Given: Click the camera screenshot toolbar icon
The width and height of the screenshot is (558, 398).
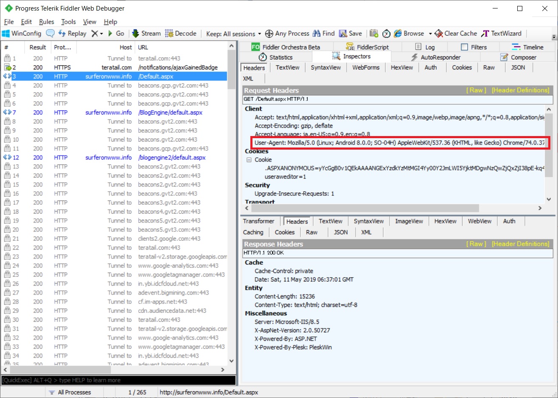Looking at the screenshot, I should pos(374,33).
